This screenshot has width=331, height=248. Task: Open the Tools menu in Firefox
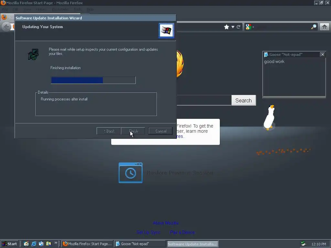(x=78, y=9)
